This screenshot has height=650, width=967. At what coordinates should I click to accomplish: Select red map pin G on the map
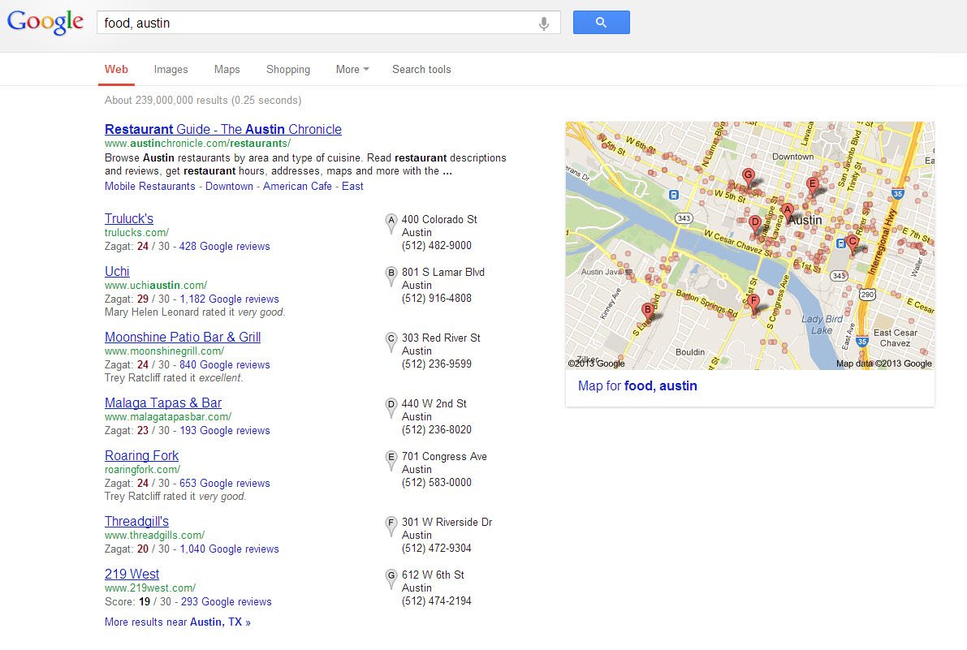pos(748,178)
